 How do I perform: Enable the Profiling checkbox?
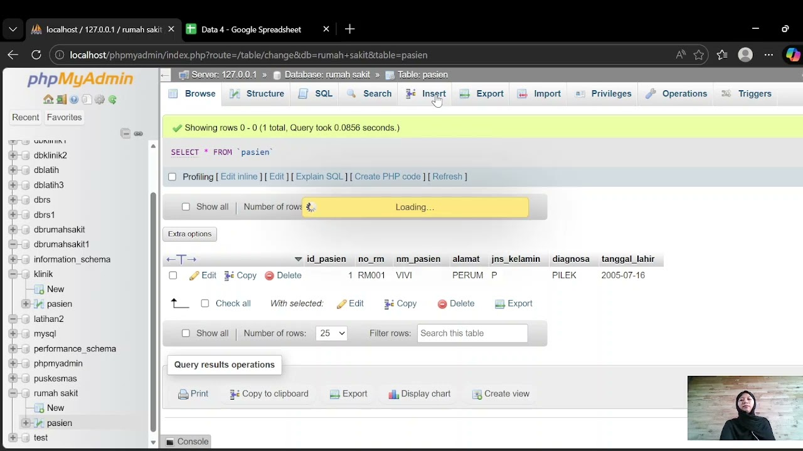point(173,177)
